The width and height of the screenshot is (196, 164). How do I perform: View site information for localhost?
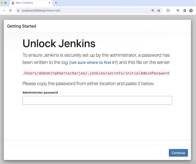pyautogui.click(x=18, y=11)
